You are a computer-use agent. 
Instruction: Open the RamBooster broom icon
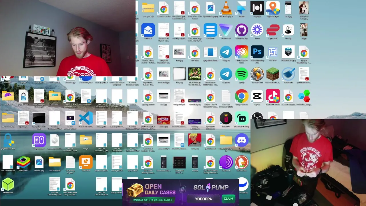pos(288,74)
